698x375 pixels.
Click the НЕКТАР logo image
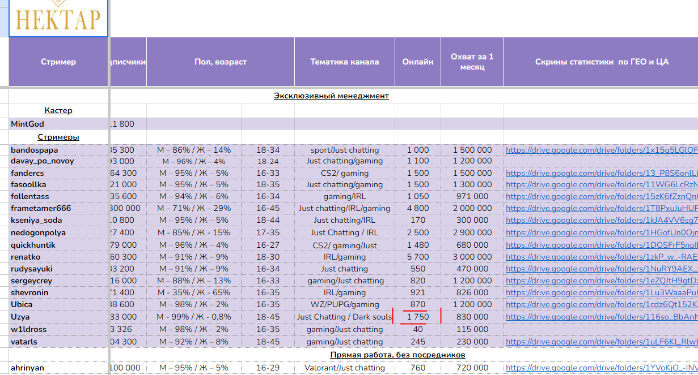58,18
